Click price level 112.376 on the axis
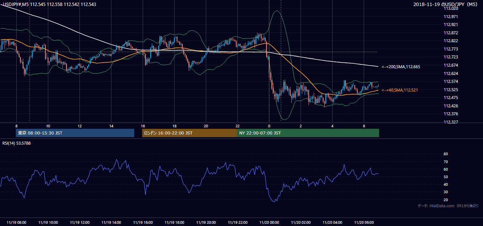Viewport: 483px width, 226px height. [x=451, y=114]
